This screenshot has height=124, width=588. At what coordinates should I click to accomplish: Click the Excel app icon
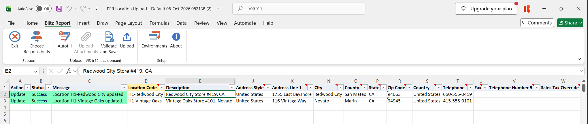[x=8, y=9]
